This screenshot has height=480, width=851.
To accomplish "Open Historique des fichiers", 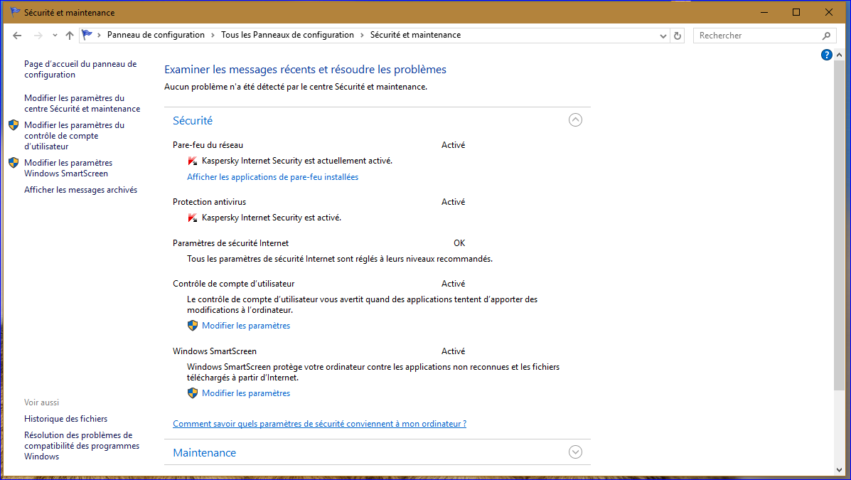I will point(65,419).
